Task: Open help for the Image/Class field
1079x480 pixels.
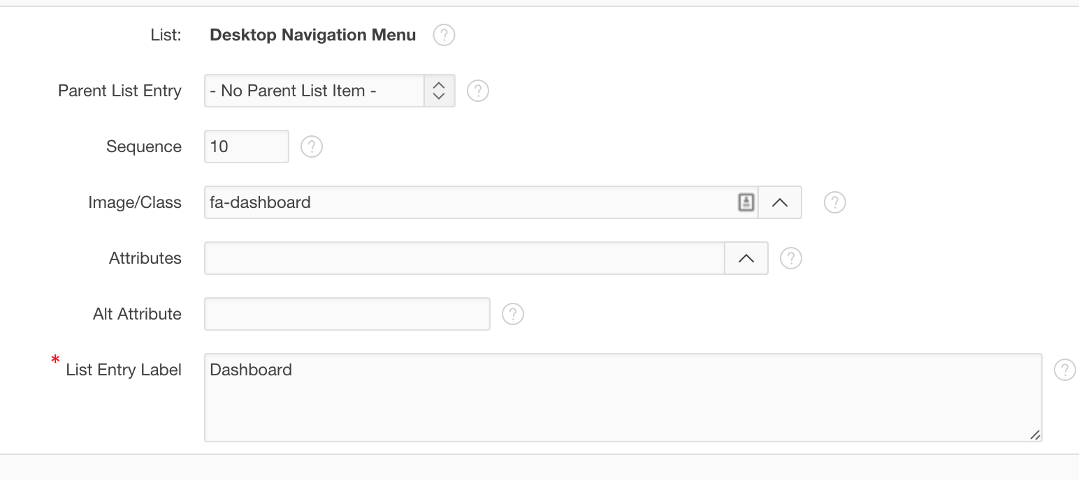Action: click(x=834, y=202)
